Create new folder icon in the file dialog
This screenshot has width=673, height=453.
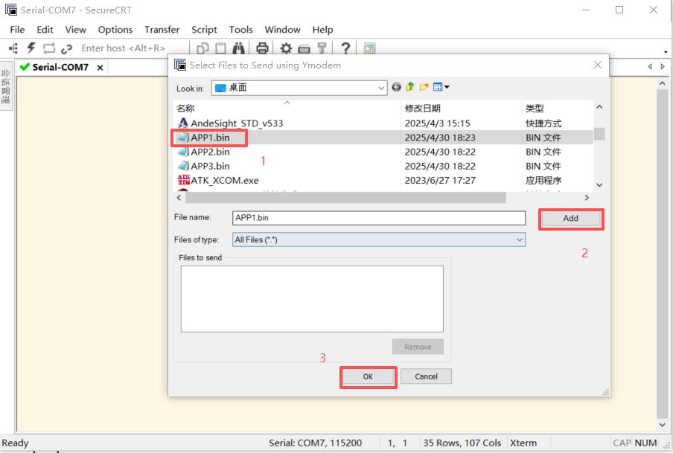424,87
